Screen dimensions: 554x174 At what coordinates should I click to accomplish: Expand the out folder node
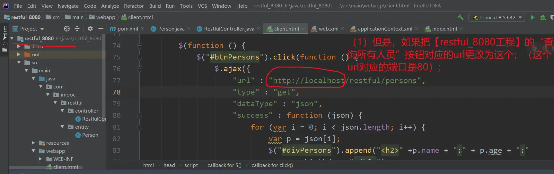point(19,54)
